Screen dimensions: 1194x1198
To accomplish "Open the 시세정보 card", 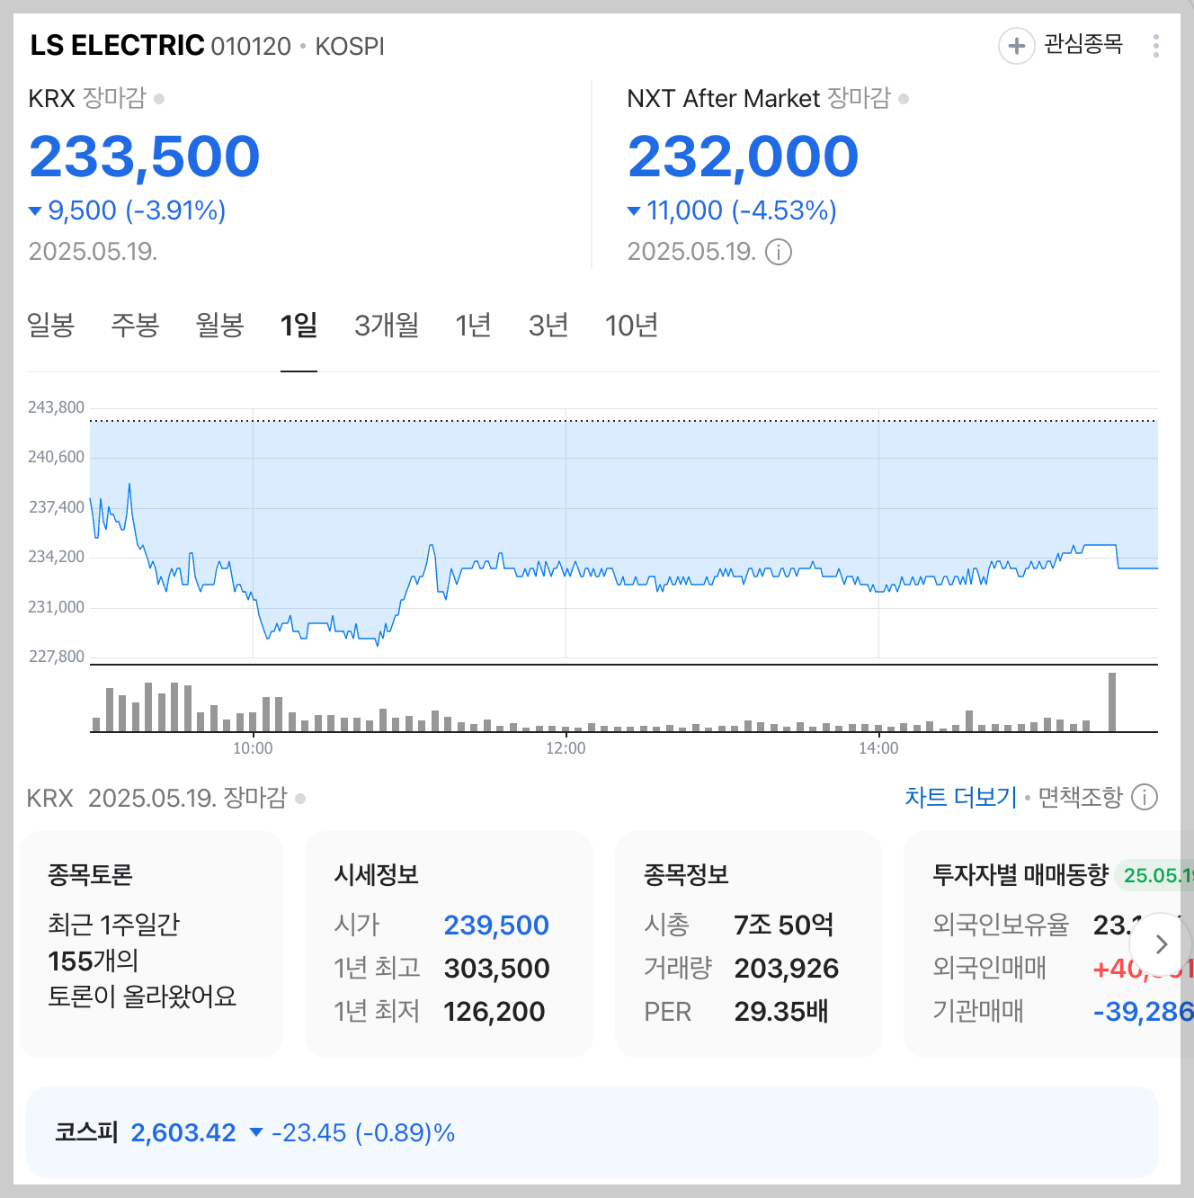I will pos(449,944).
